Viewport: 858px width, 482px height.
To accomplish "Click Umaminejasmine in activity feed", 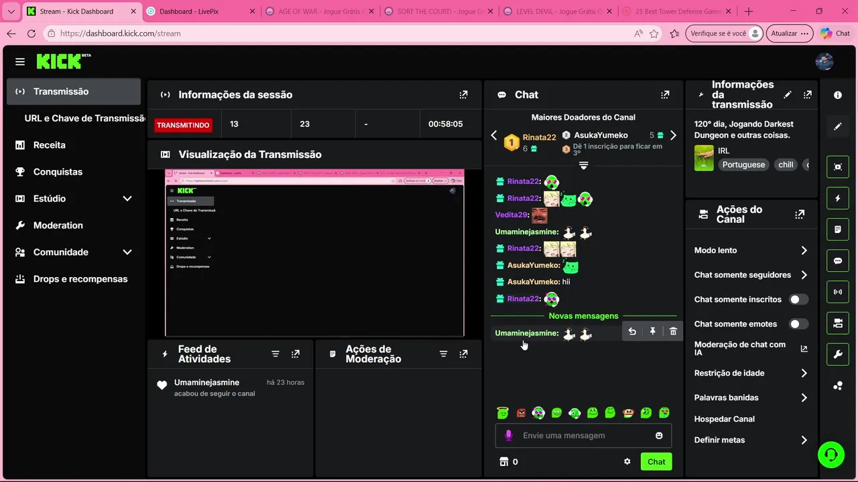I will click(206, 383).
